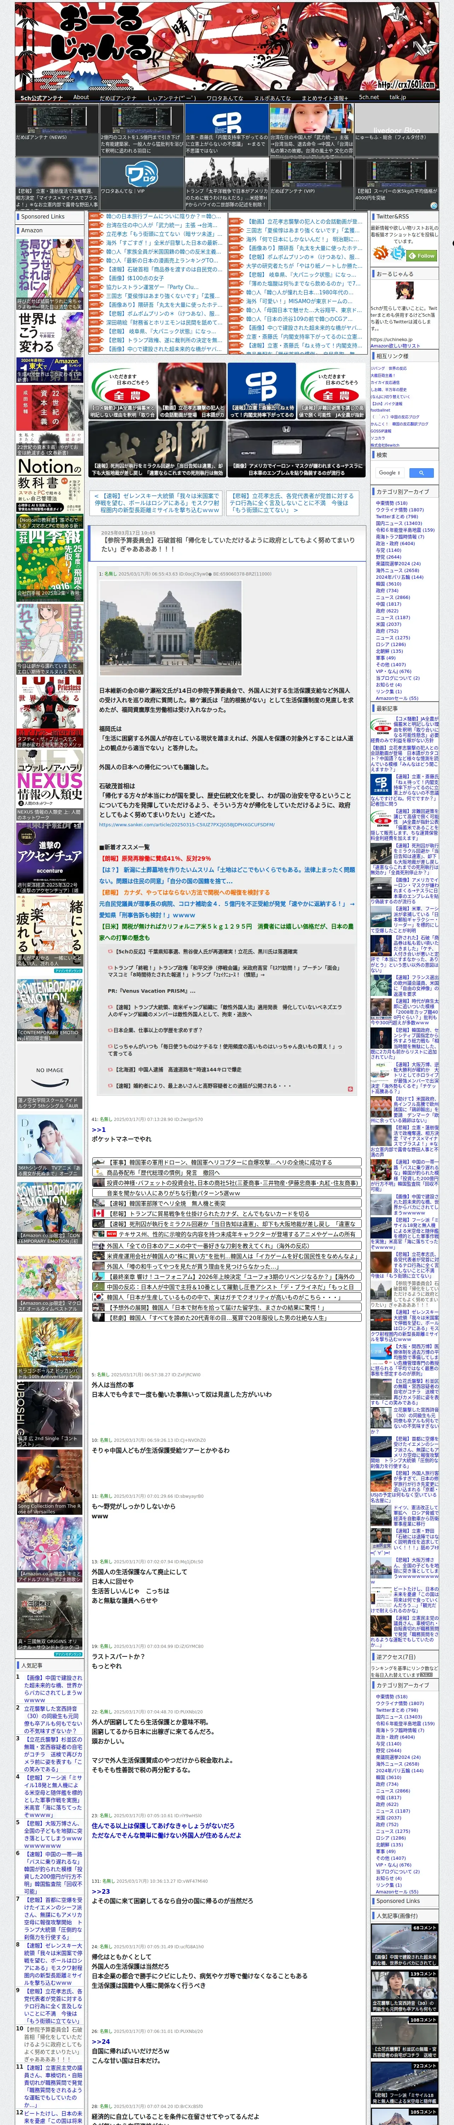Open category ウクライナ情勢 (1807)

(x=400, y=510)
